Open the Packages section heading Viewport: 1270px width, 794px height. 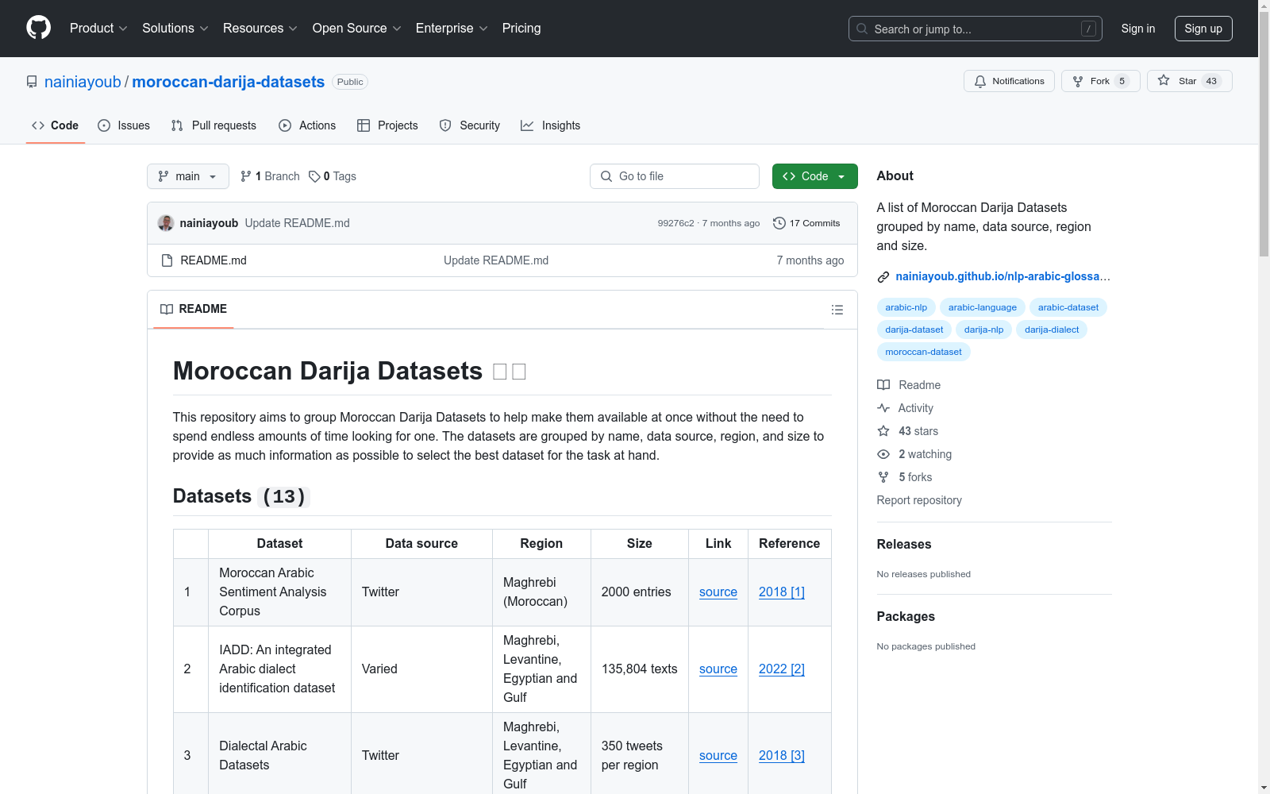point(906,616)
